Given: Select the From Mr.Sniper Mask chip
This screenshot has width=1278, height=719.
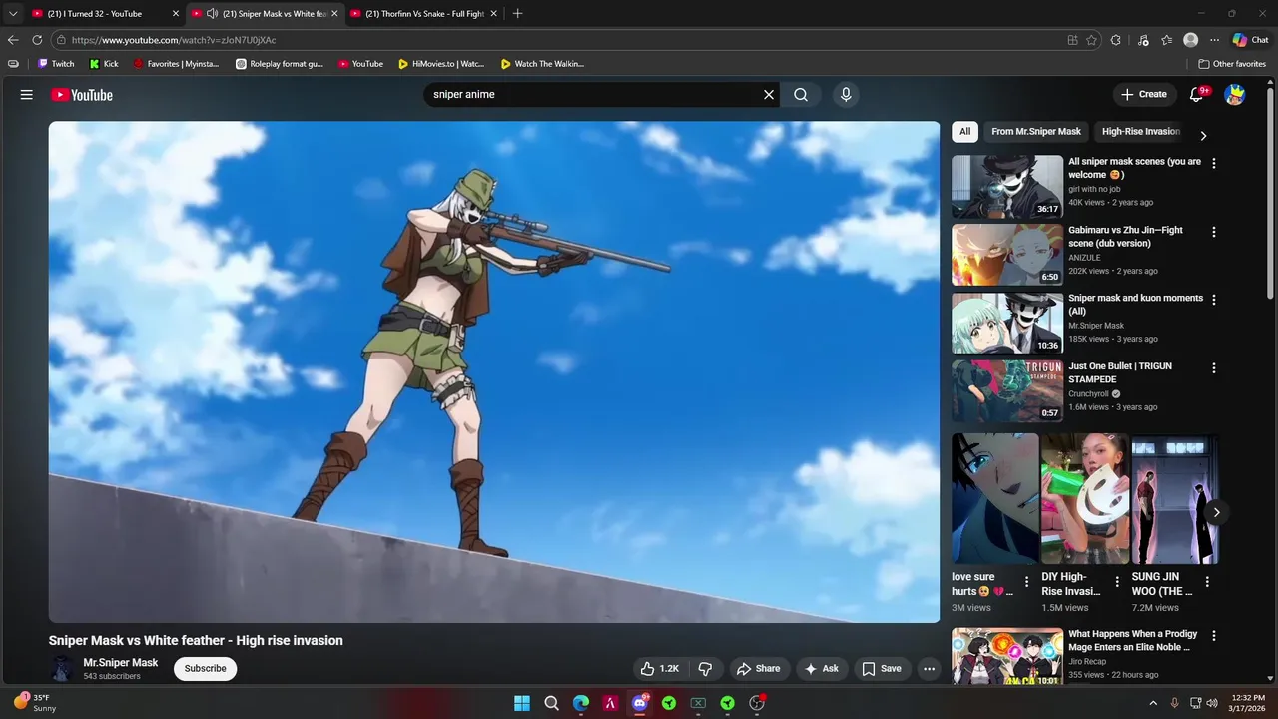Looking at the screenshot, I should [x=1036, y=131].
